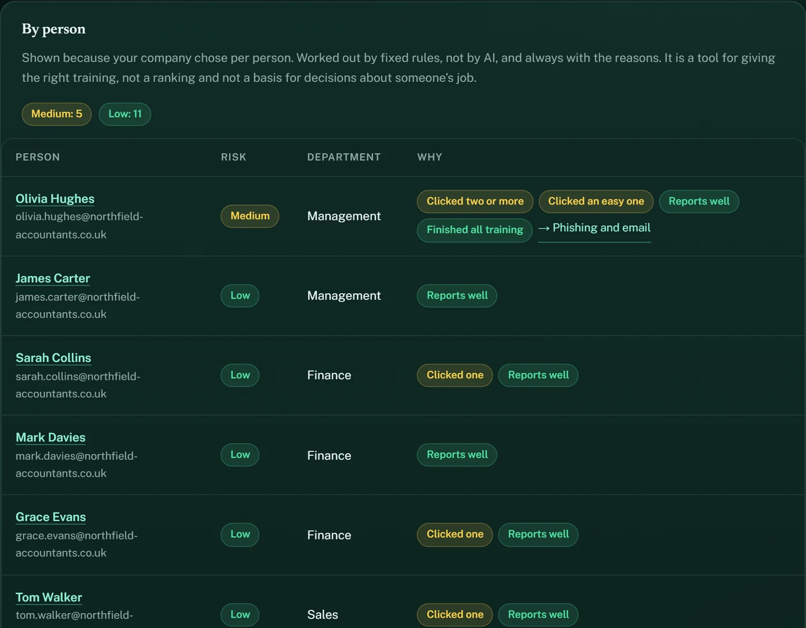Click Sarah Collins's Low risk badge
The height and width of the screenshot is (628, 806).
click(x=240, y=375)
